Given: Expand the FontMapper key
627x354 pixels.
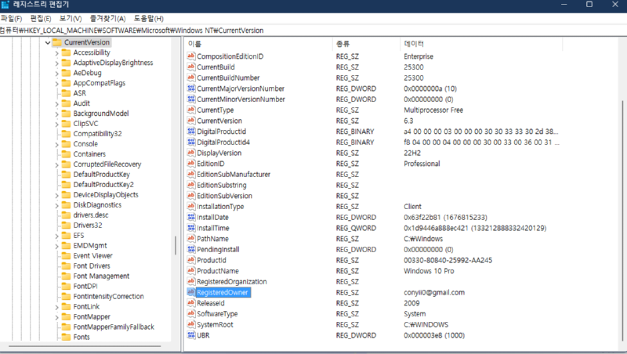Looking at the screenshot, I should click(x=57, y=316).
